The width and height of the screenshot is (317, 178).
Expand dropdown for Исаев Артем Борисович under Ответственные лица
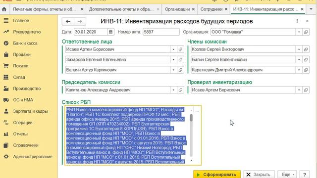pos(173,49)
